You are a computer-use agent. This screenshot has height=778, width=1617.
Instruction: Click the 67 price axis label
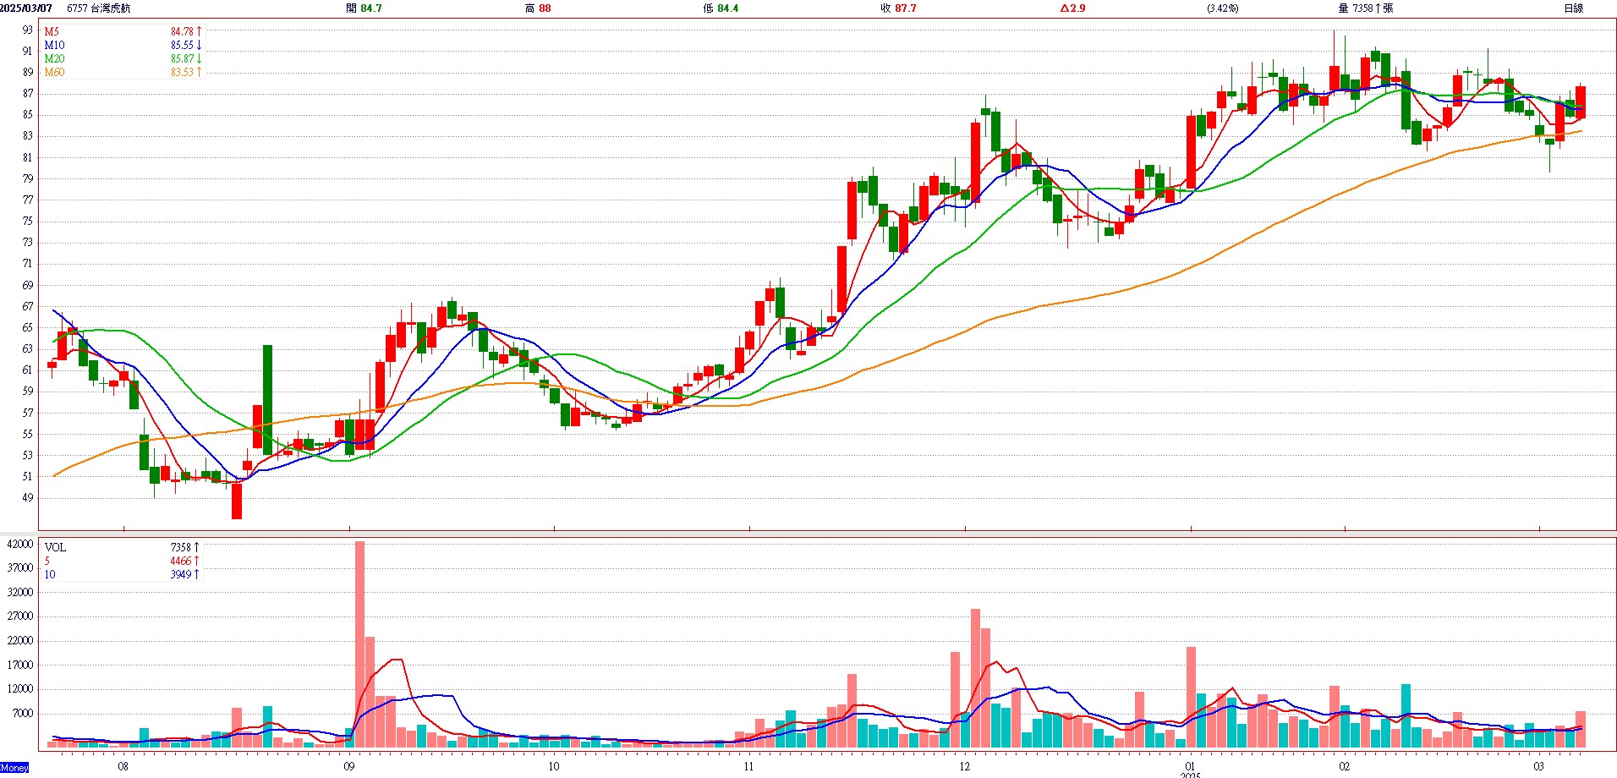pyautogui.click(x=28, y=306)
